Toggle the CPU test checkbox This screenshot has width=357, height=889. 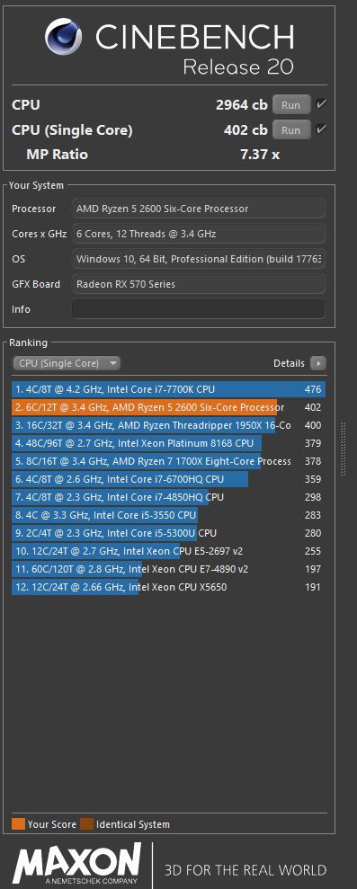click(x=321, y=104)
